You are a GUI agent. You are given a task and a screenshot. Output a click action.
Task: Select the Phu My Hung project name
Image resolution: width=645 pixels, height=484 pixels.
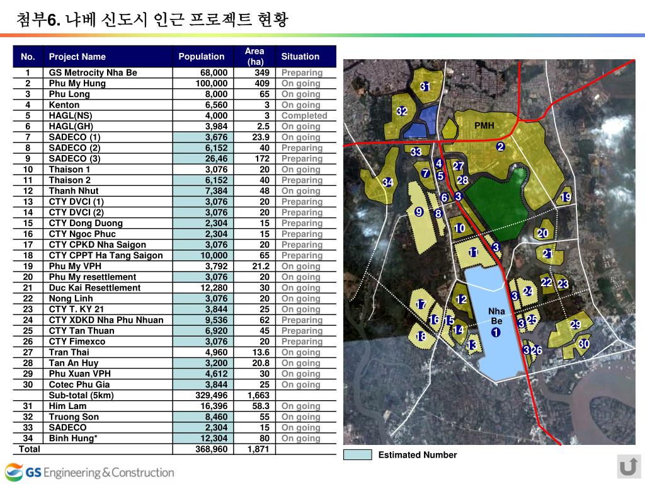click(x=77, y=83)
